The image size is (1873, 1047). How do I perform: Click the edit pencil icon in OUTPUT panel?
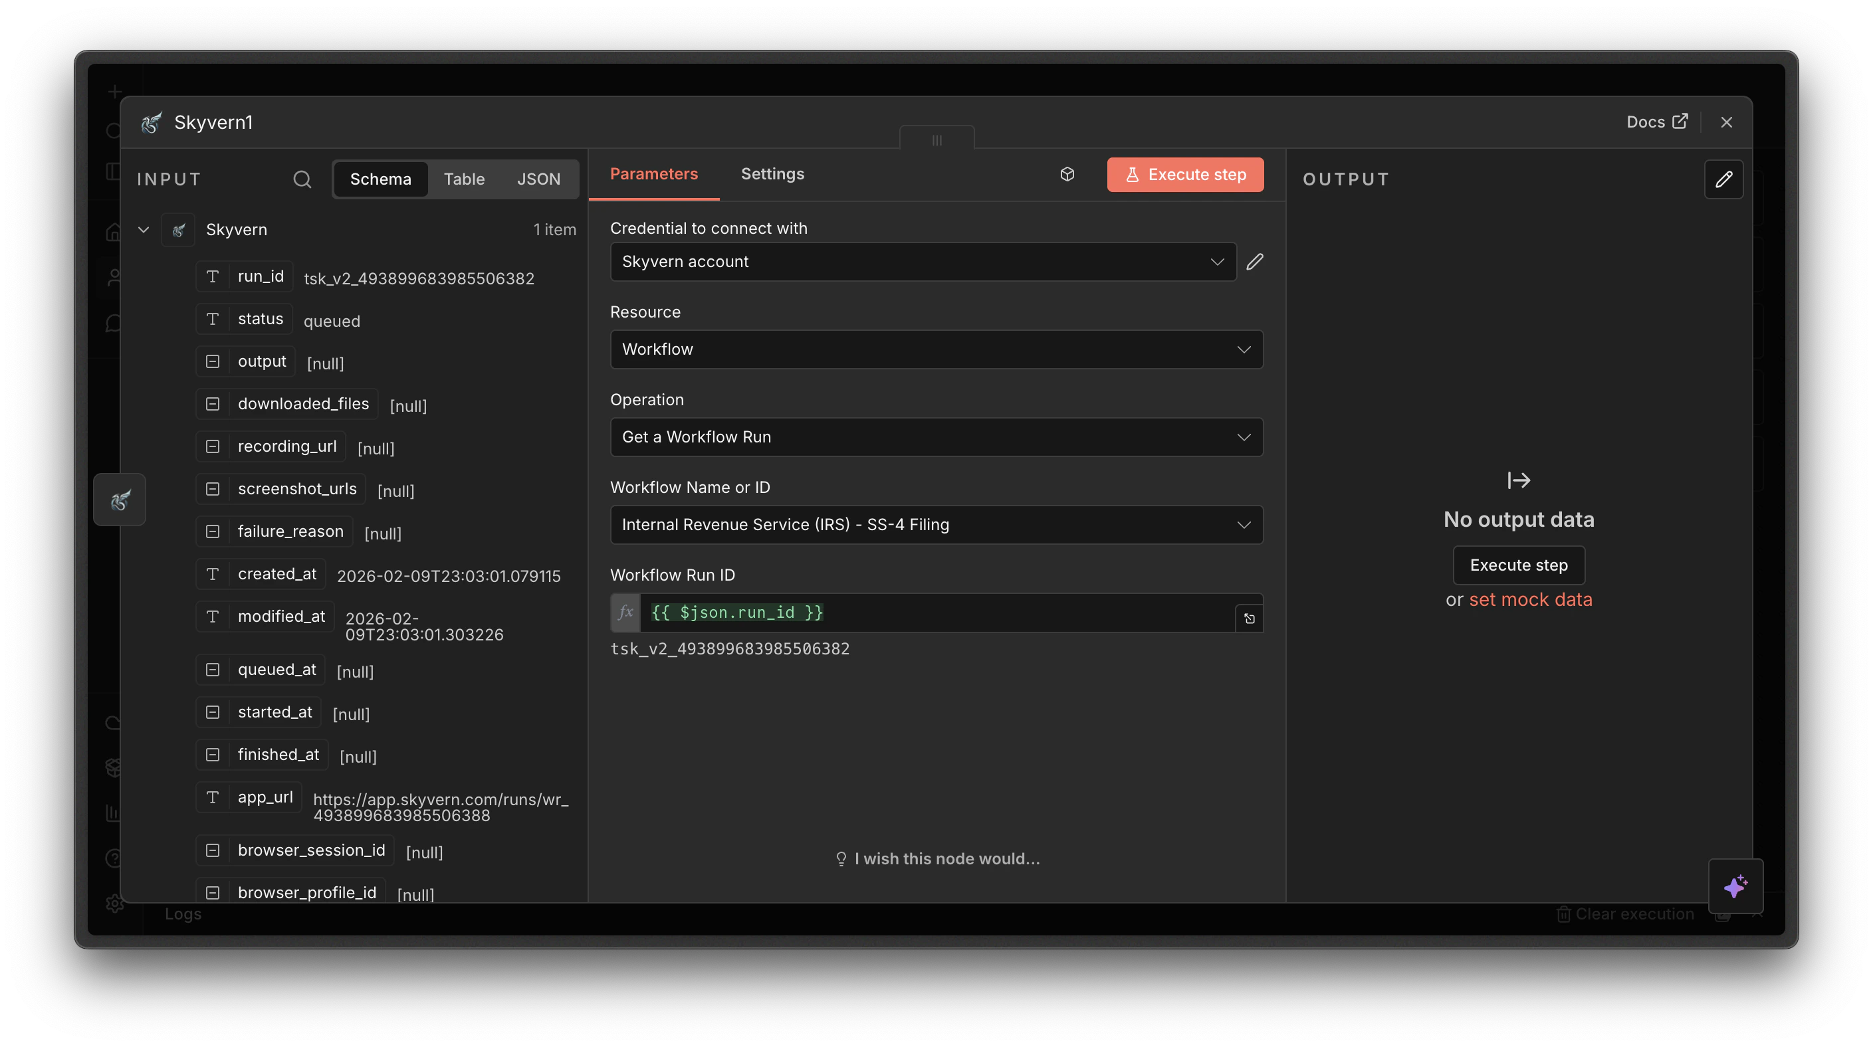(x=1724, y=179)
